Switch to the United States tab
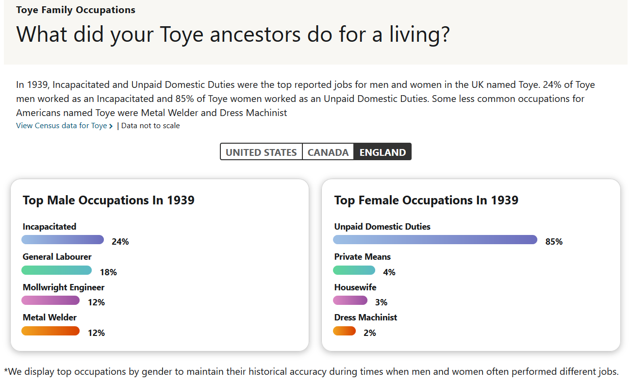The height and width of the screenshot is (384, 631). point(261,152)
